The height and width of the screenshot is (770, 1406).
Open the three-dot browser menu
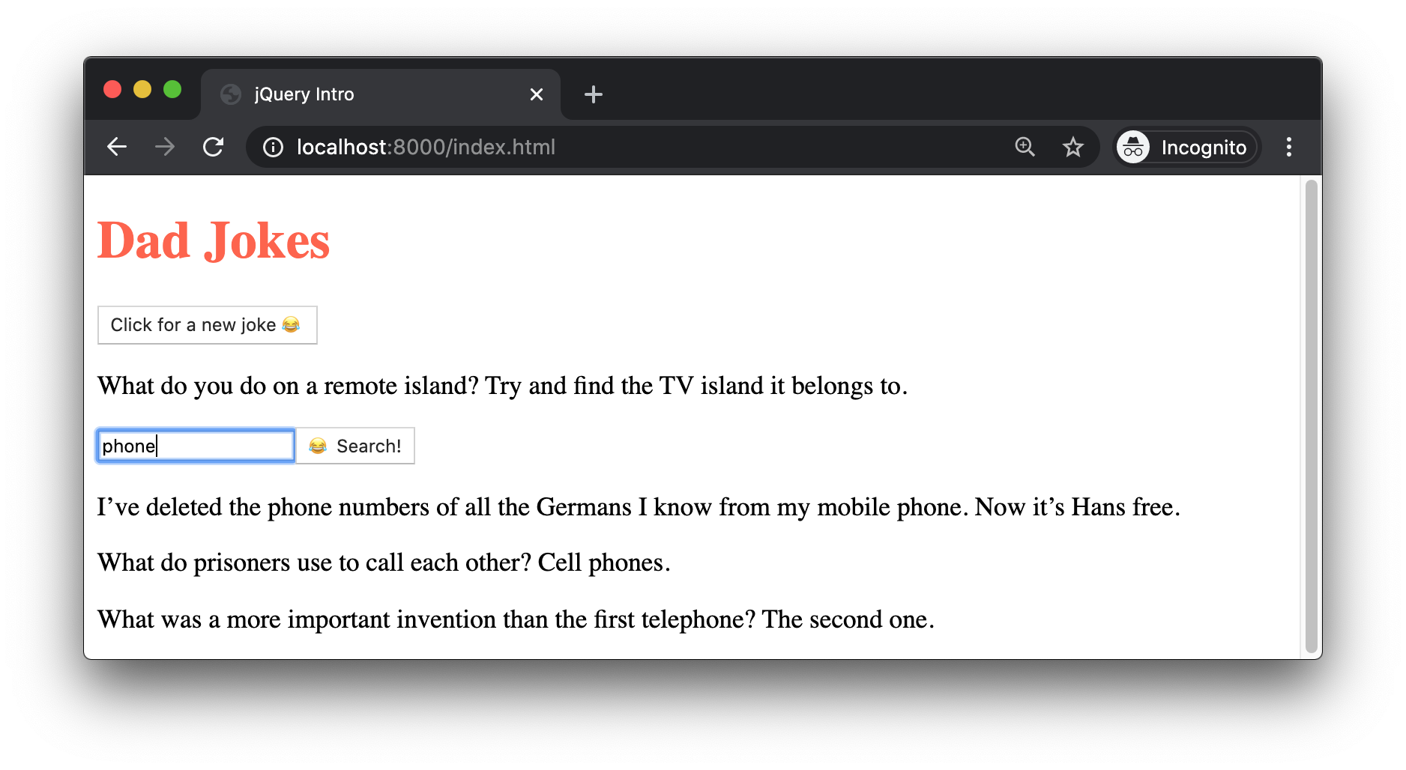pos(1288,147)
